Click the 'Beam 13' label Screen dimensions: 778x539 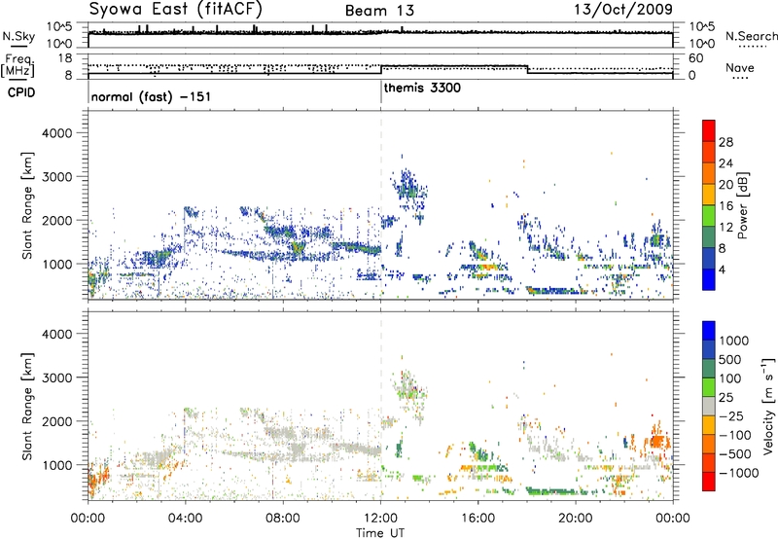(379, 11)
